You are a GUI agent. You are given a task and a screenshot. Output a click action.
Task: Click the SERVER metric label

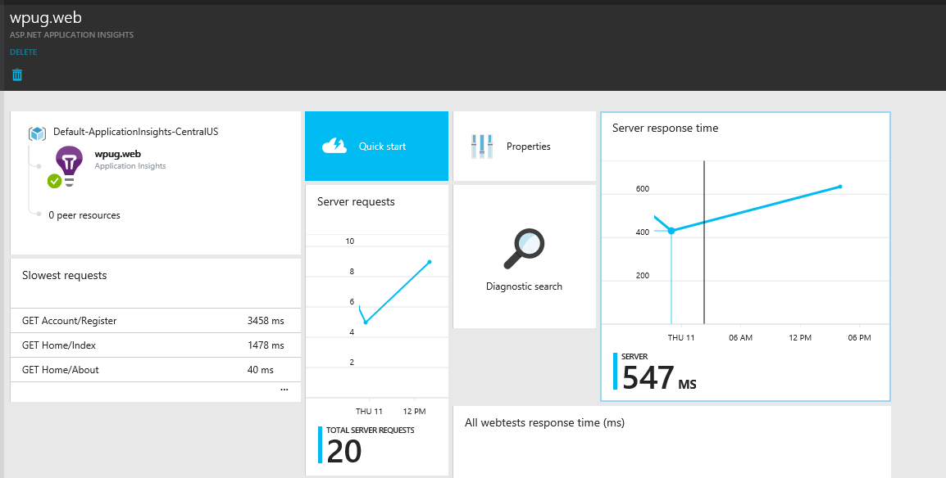pos(634,357)
